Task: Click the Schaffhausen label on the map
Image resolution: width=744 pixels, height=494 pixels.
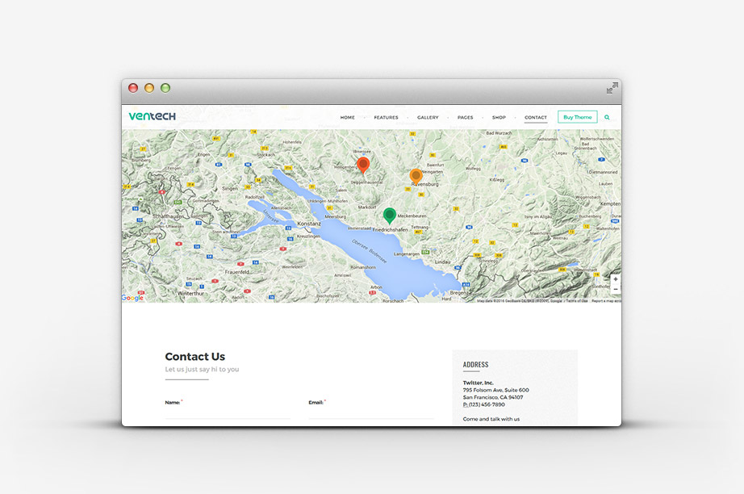Action: pos(168,216)
